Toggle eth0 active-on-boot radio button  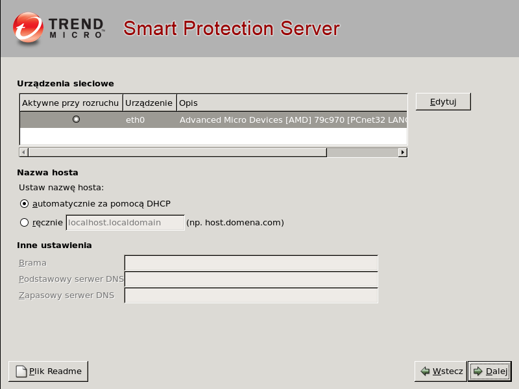pyautogui.click(x=76, y=119)
